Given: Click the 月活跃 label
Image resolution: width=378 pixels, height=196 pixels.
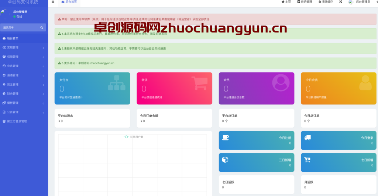Looking at the screenshot, I should [309, 182].
